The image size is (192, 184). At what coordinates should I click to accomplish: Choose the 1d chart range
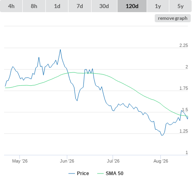(57, 6)
